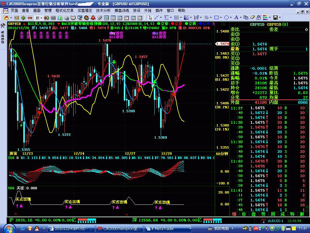Click the 1.5474 current price marker
The width and height of the screenshot is (310, 233).
(222, 44)
